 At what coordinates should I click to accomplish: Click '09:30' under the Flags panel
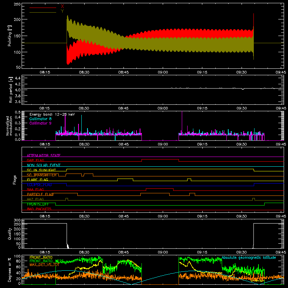(x=242, y=216)
